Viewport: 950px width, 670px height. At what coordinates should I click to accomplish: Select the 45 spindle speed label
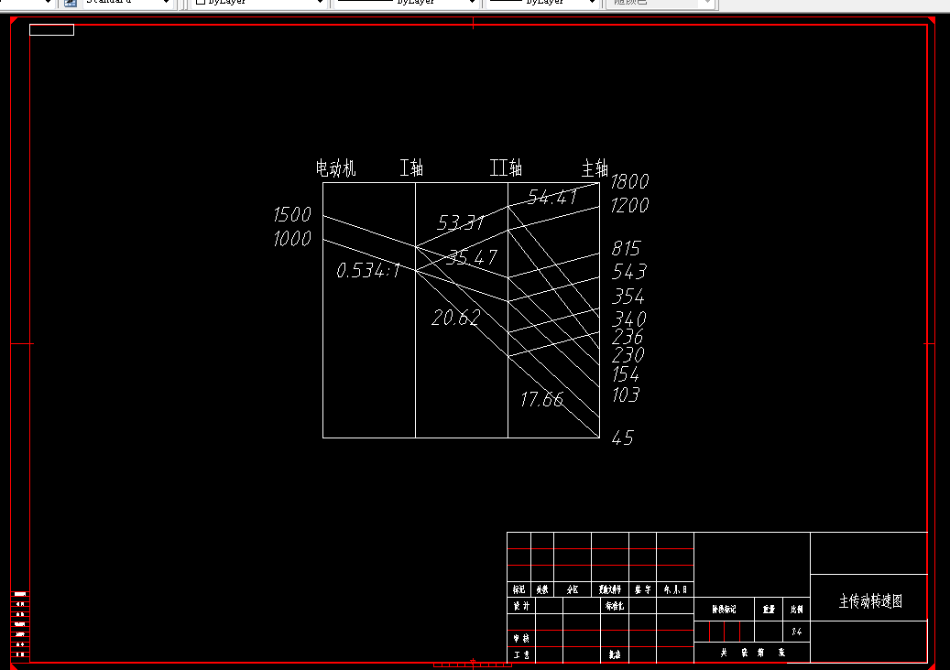622,438
